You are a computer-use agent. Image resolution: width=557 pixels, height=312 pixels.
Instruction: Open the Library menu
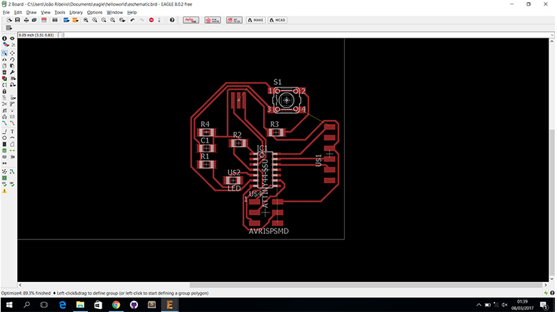click(x=76, y=12)
